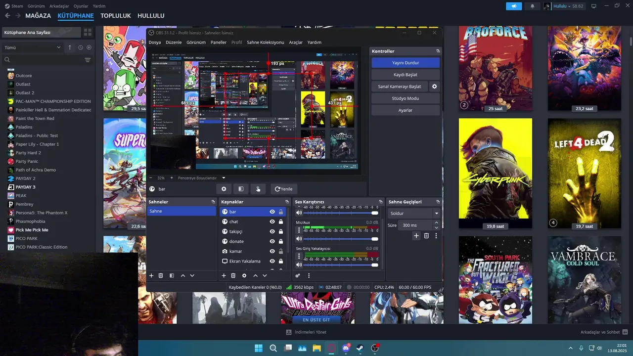Image resolution: width=633 pixels, height=356 pixels.
Task: Adjust Ses Giriş Yakalayıcısı volume slider
Action: tap(340, 265)
